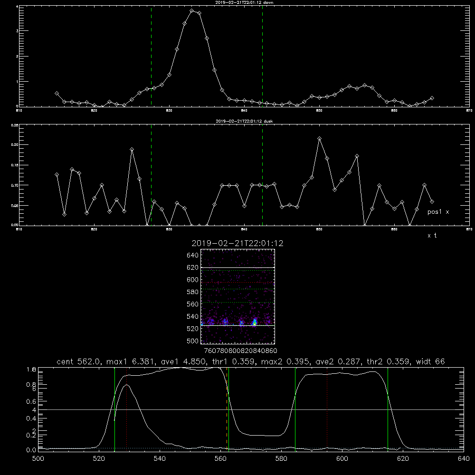
Task: Click the dusk plot y-axis label 0.20
Action: [x=15, y=144]
